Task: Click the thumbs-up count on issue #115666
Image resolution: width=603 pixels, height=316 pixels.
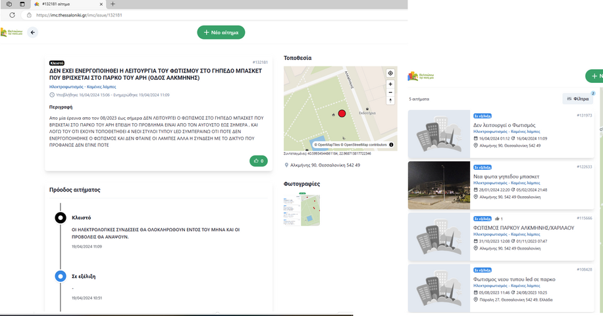Action: 499,219
